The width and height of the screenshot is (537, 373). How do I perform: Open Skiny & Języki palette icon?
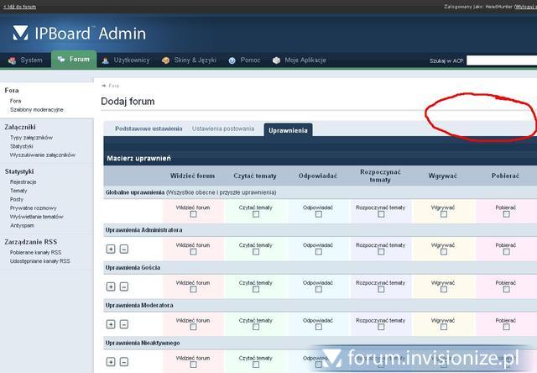coord(166,60)
